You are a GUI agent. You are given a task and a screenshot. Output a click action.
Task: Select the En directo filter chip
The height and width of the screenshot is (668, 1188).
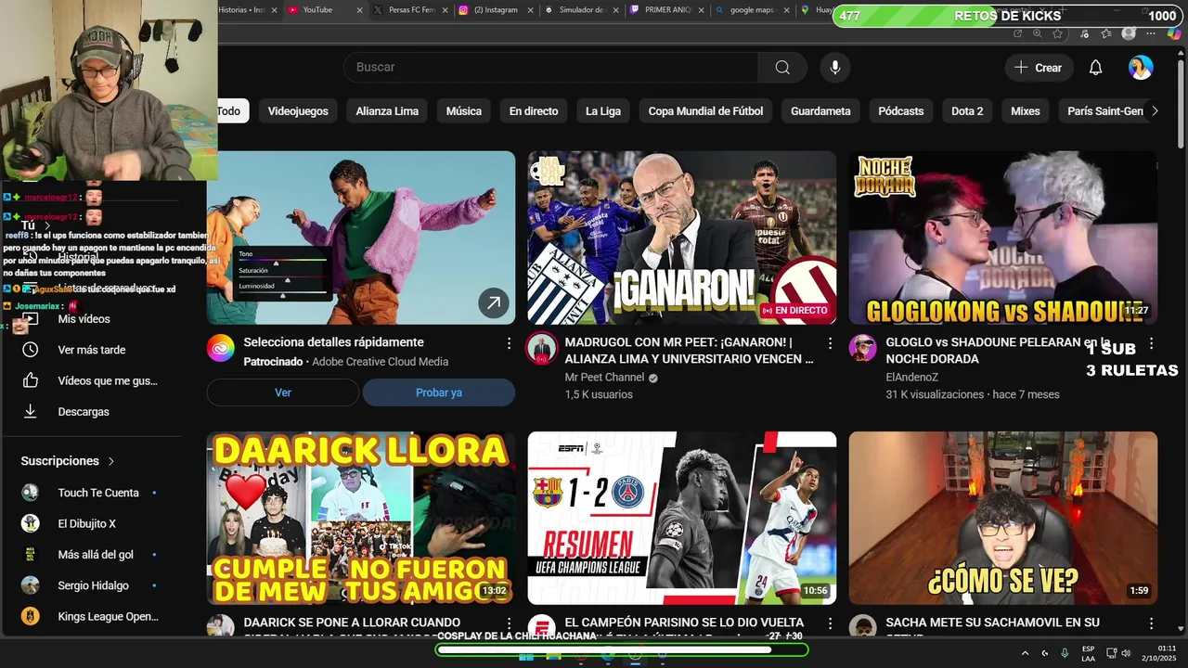coord(534,111)
